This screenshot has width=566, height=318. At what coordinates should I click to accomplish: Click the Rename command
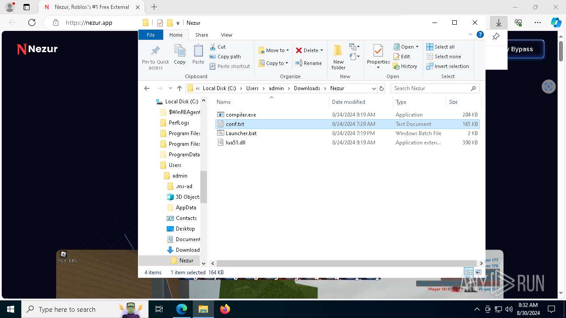[x=309, y=63]
